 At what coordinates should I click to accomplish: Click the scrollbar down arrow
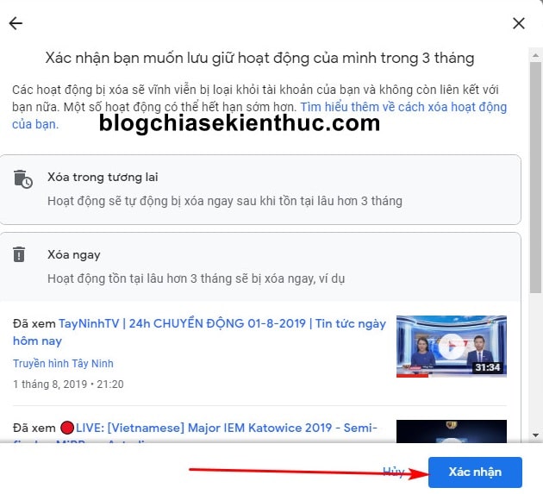coord(535,435)
